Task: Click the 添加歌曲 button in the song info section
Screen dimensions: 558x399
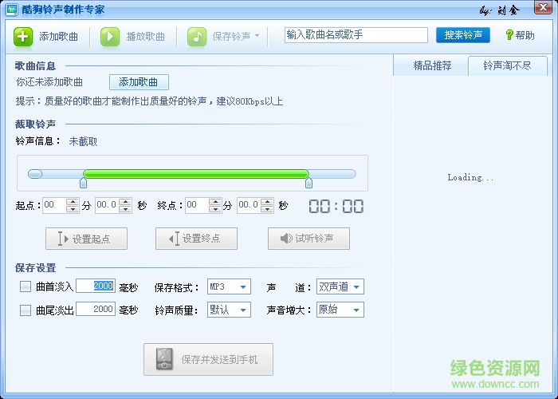Action: 139,82
